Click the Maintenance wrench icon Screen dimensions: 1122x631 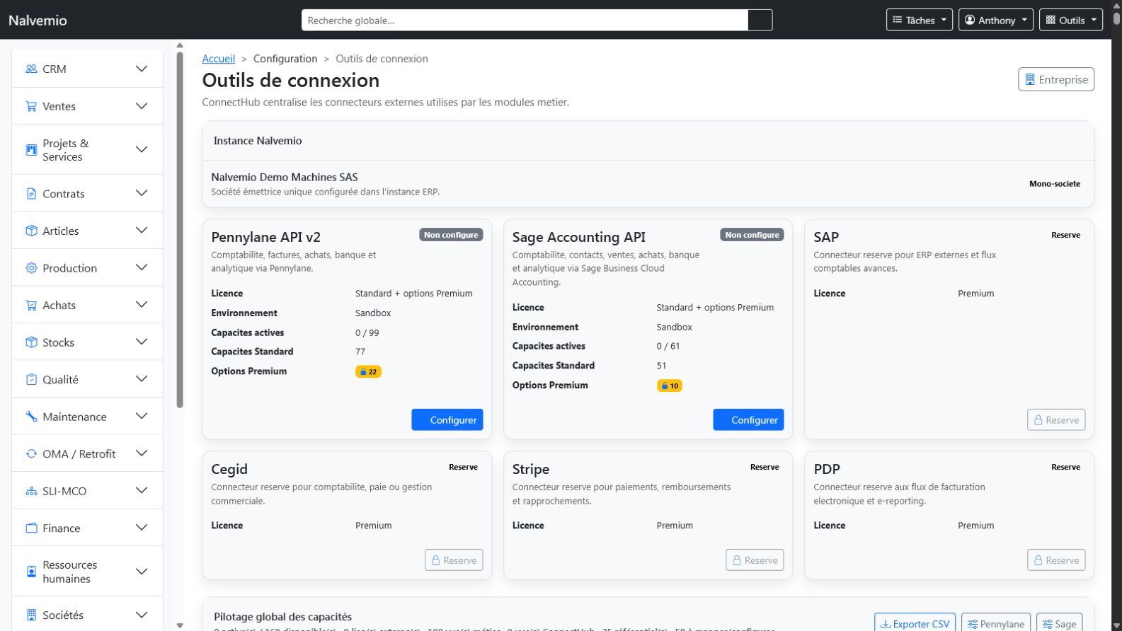(31, 417)
